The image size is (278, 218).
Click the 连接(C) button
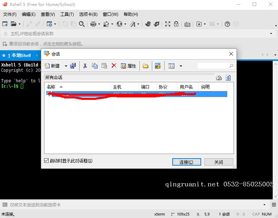186,162
